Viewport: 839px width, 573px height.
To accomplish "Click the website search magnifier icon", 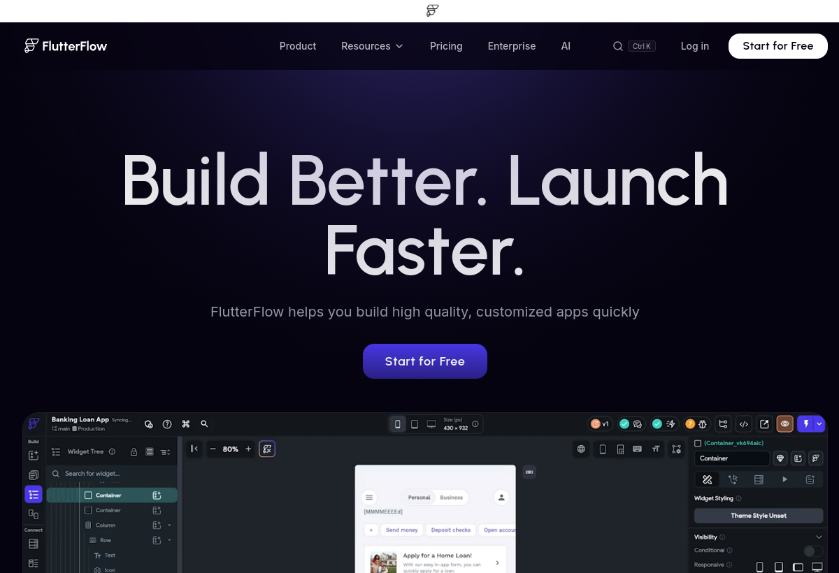I will click(x=618, y=46).
